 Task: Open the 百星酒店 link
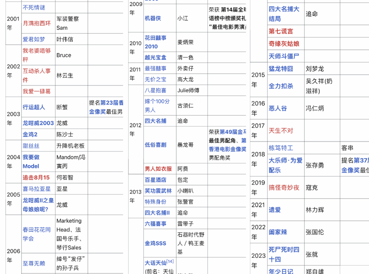click(x=155, y=180)
